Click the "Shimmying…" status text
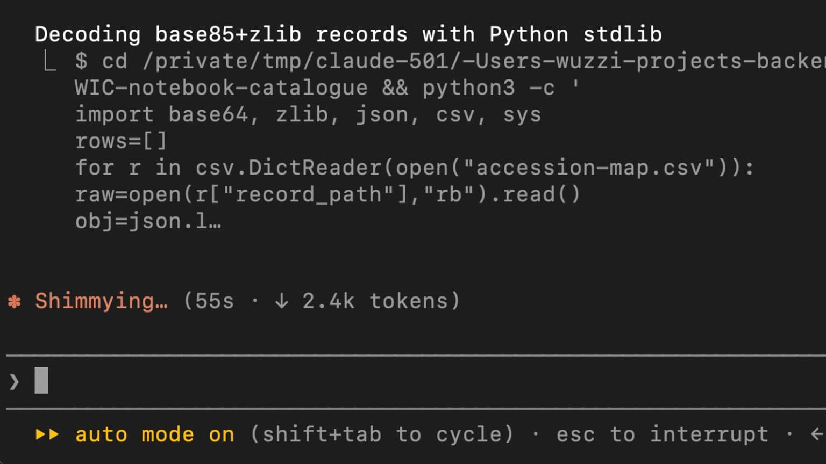This screenshot has height=464, width=826. pyautogui.click(x=102, y=301)
